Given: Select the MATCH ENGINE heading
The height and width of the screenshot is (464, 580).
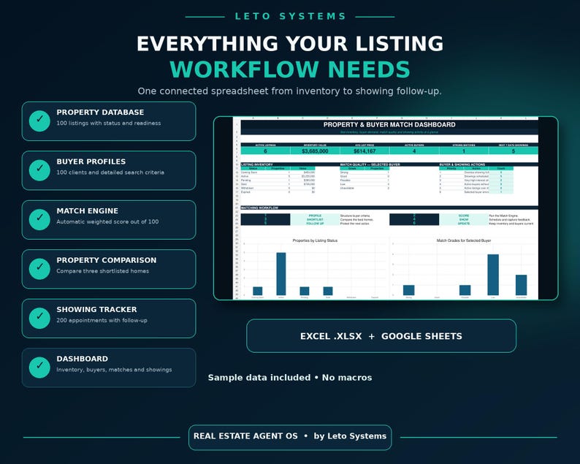Looking at the screenshot, I should pos(88,210).
